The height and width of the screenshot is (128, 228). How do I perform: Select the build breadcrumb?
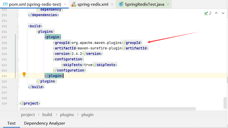point(47,115)
